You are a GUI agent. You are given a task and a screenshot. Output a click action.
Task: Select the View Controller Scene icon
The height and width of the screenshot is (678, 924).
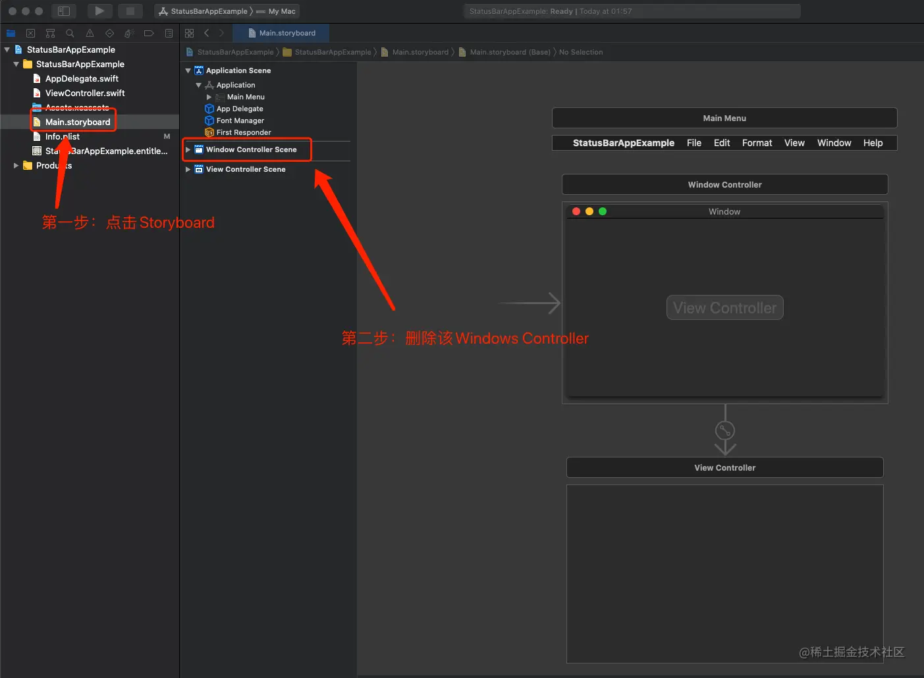click(199, 169)
